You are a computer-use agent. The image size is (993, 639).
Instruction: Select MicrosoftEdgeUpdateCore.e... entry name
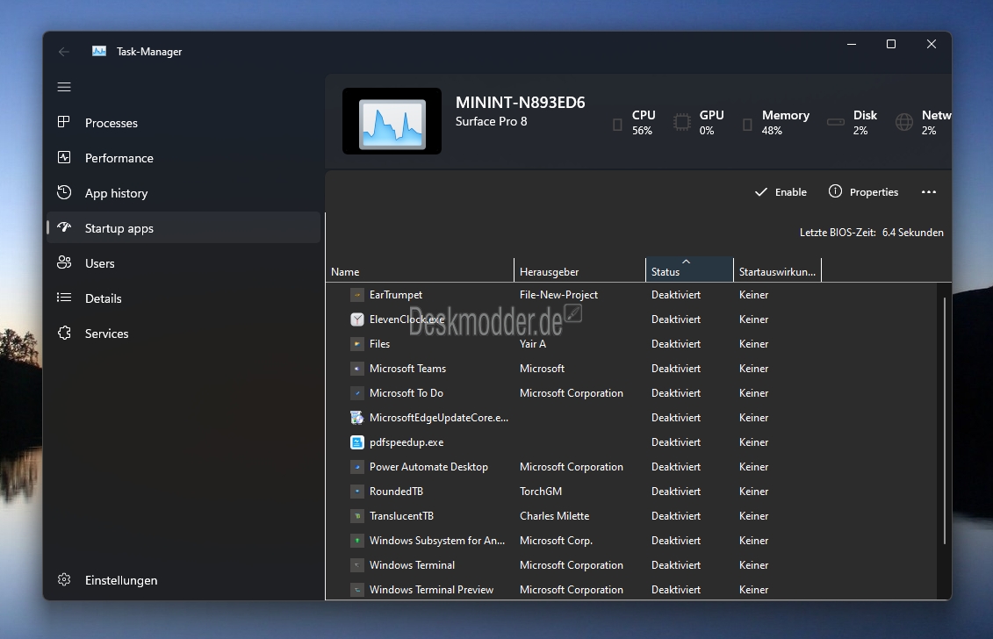439,417
